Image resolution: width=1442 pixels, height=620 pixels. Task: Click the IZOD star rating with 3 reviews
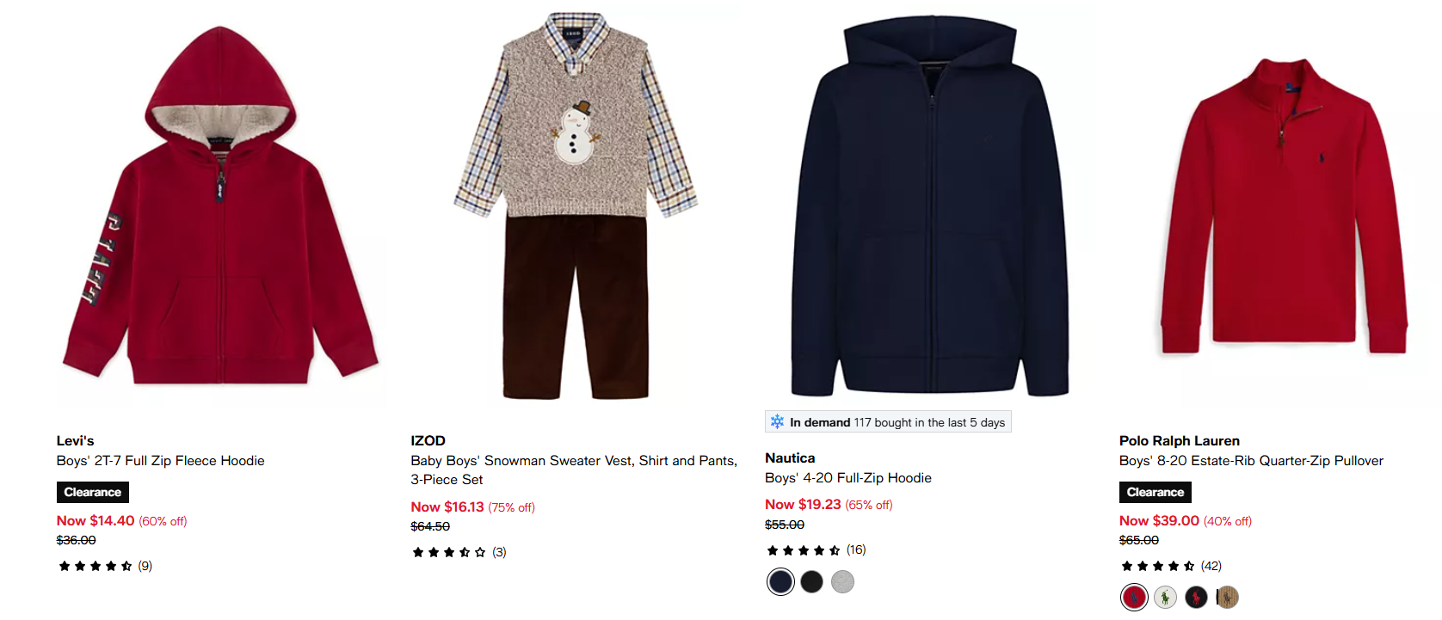pyautogui.click(x=459, y=552)
